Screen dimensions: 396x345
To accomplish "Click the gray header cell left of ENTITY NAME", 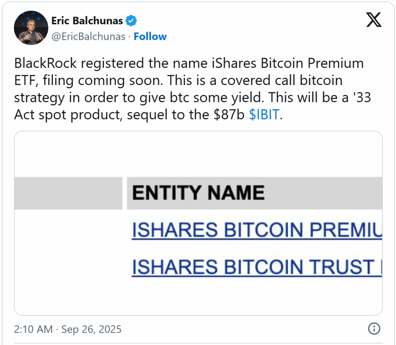I will point(68,193).
